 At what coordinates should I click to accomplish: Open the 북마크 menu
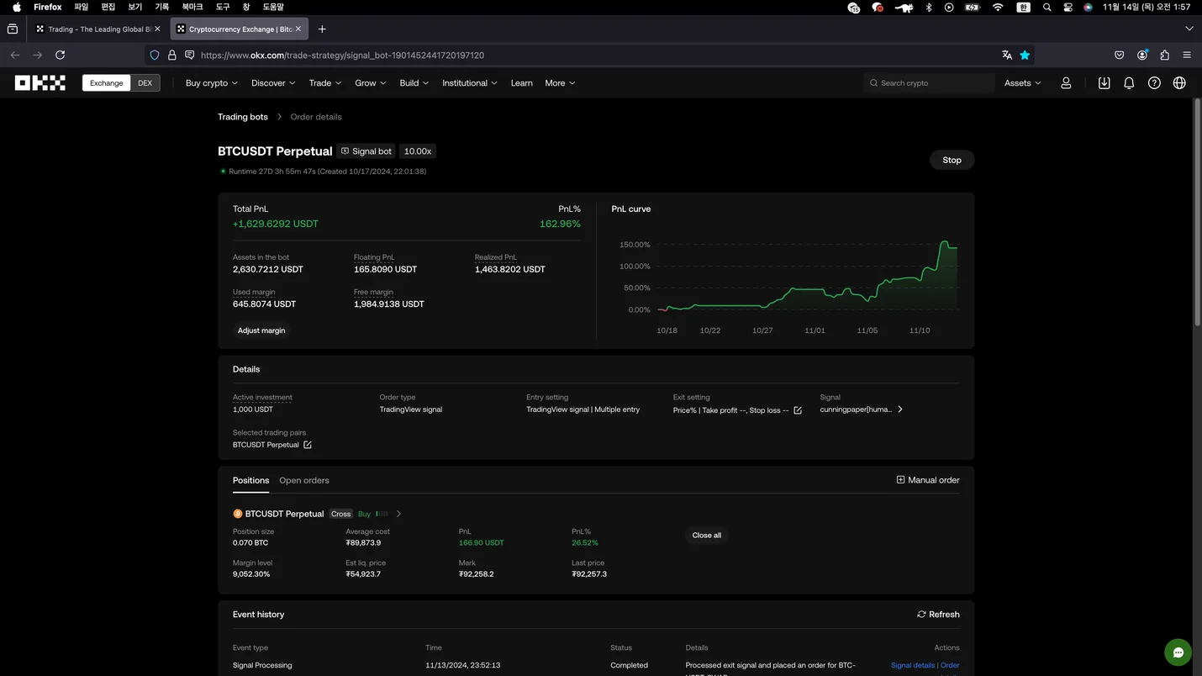click(192, 7)
